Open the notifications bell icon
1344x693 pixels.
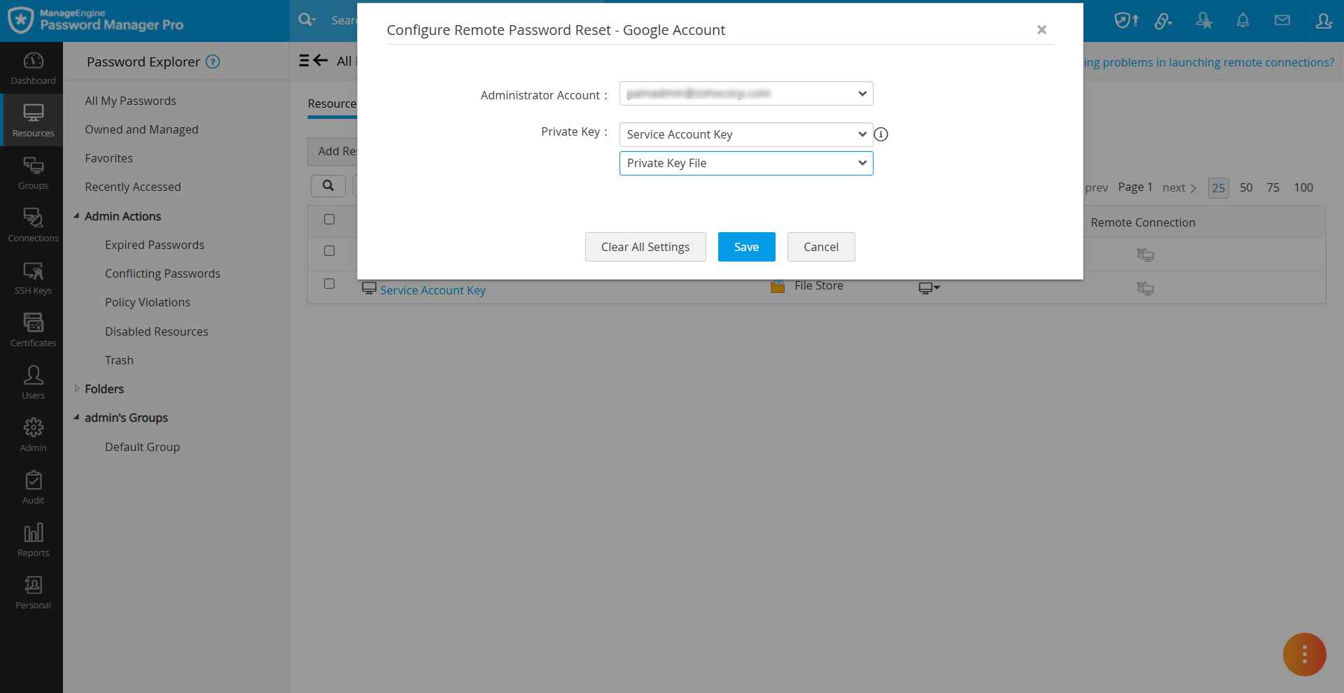[x=1242, y=20]
